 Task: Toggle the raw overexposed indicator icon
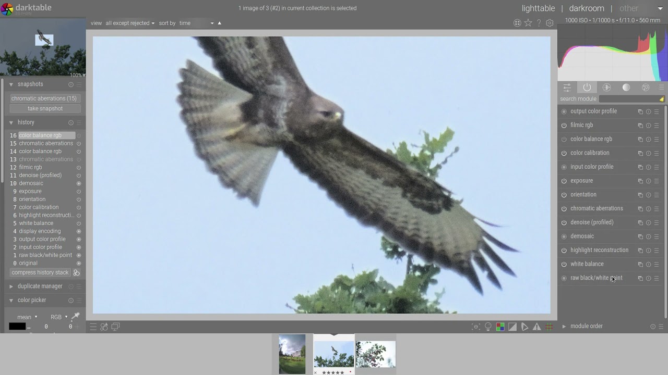pyautogui.click(x=500, y=327)
